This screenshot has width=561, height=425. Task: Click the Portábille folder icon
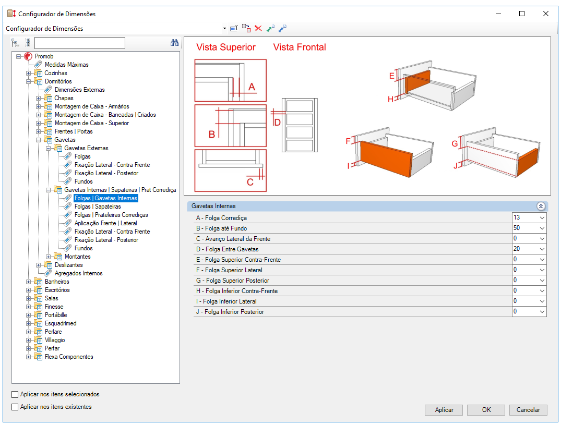tap(38, 315)
